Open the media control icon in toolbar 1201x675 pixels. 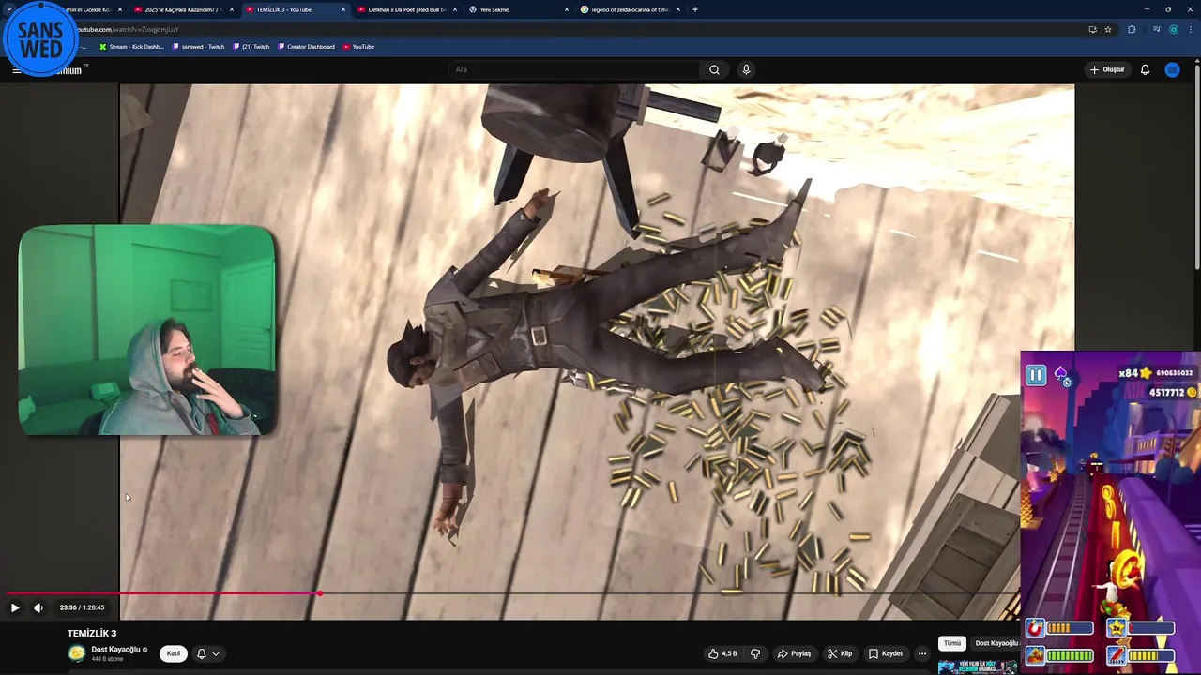click(1155, 29)
